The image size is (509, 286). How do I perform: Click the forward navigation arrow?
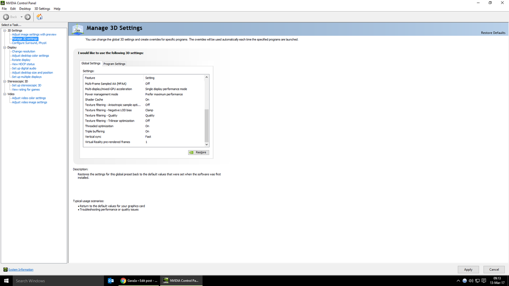27,17
